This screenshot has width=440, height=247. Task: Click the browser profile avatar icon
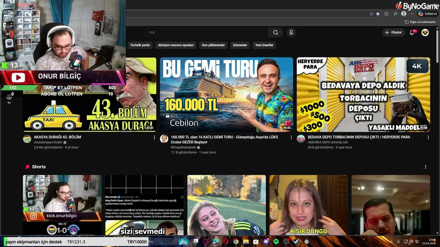click(x=404, y=14)
